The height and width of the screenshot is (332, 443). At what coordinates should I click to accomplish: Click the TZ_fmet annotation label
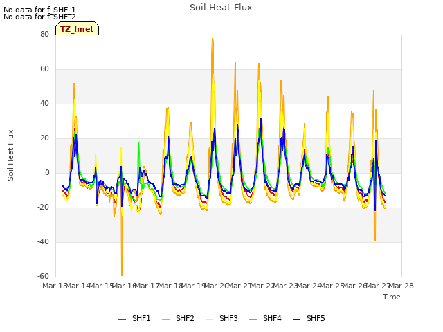77,29
